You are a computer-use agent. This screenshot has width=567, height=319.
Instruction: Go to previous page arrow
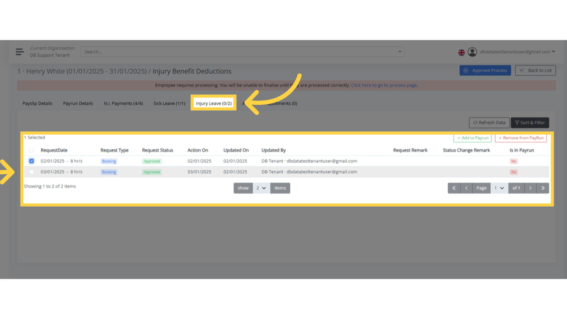point(466,188)
